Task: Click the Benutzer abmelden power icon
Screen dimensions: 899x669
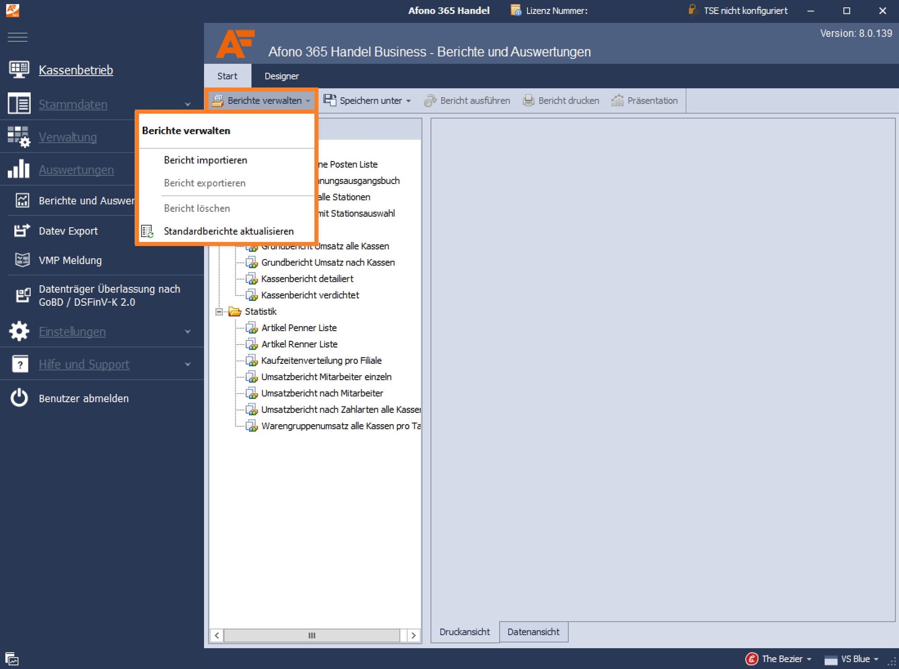Action: coord(19,398)
